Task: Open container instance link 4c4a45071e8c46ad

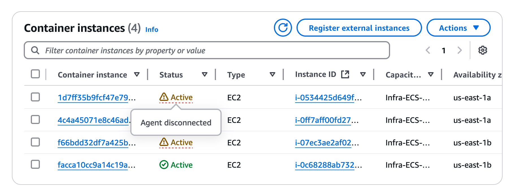Action: click(93, 120)
